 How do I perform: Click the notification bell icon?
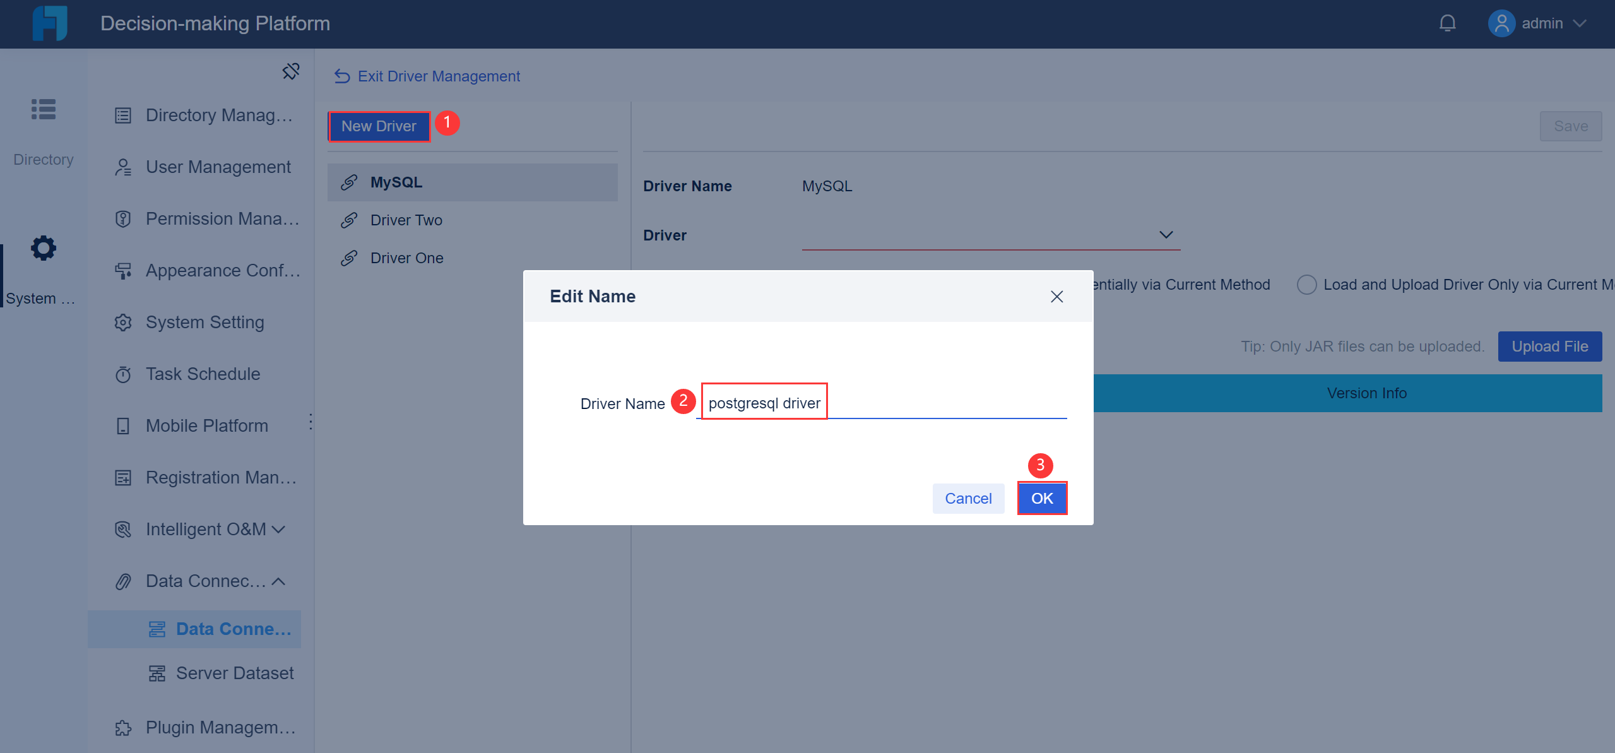coord(1446,23)
